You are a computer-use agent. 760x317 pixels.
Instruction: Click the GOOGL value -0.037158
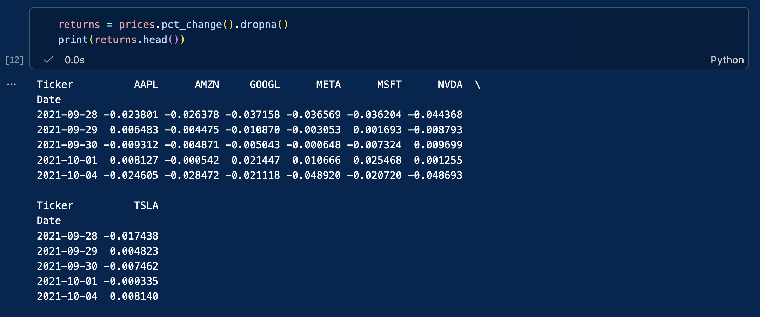pyautogui.click(x=253, y=115)
